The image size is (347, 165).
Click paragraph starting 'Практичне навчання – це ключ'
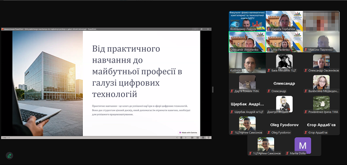pyautogui.click(x=141, y=110)
